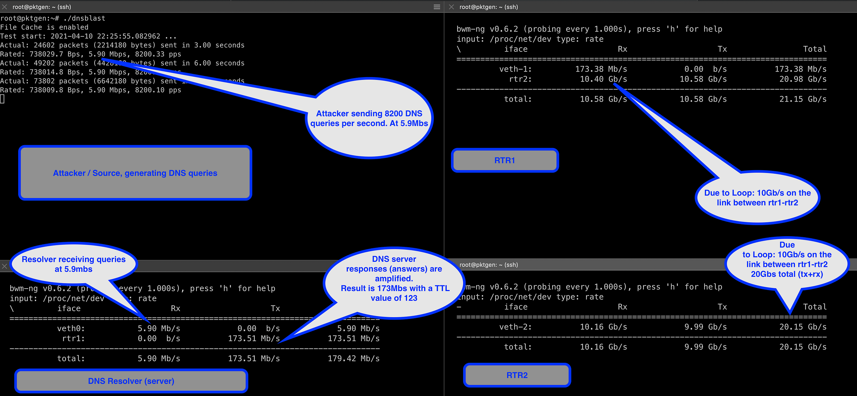The image size is (857, 396).
Task: Click the 'Resolver receiving queries at 5.9mbs' callout
Action: (74, 264)
